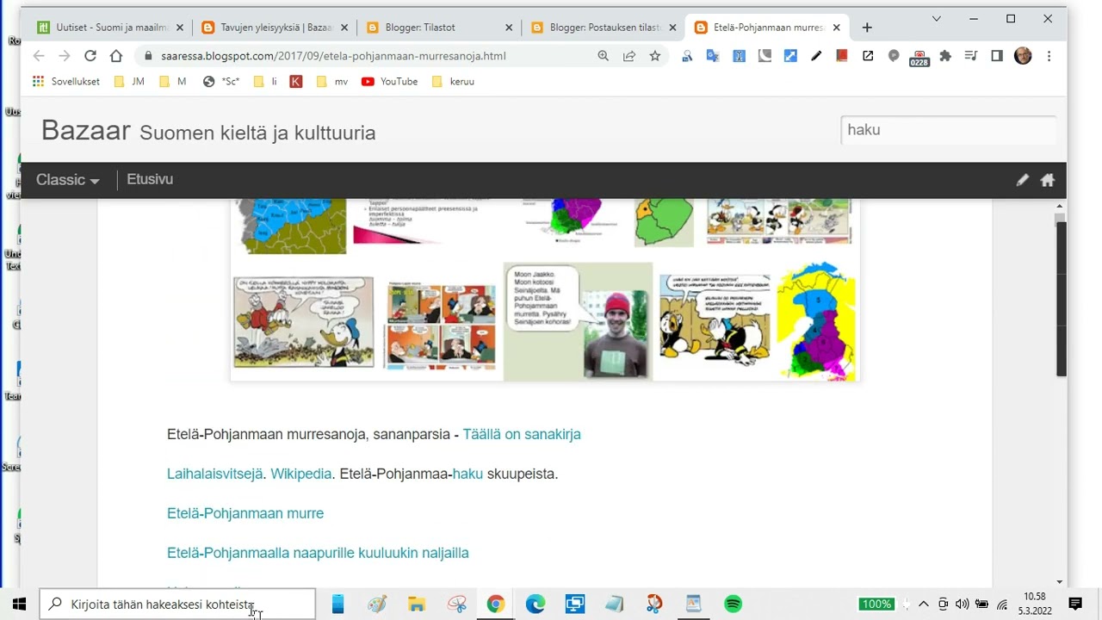Open the Täällä on sanakirja link
1102x620 pixels.
tap(522, 434)
